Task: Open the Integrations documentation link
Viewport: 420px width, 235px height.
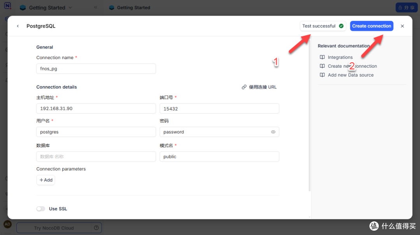Action: (x=340, y=57)
